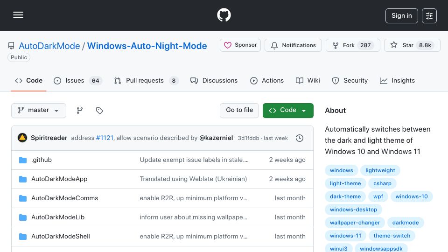Select the winui3 topic tag

coord(339,249)
